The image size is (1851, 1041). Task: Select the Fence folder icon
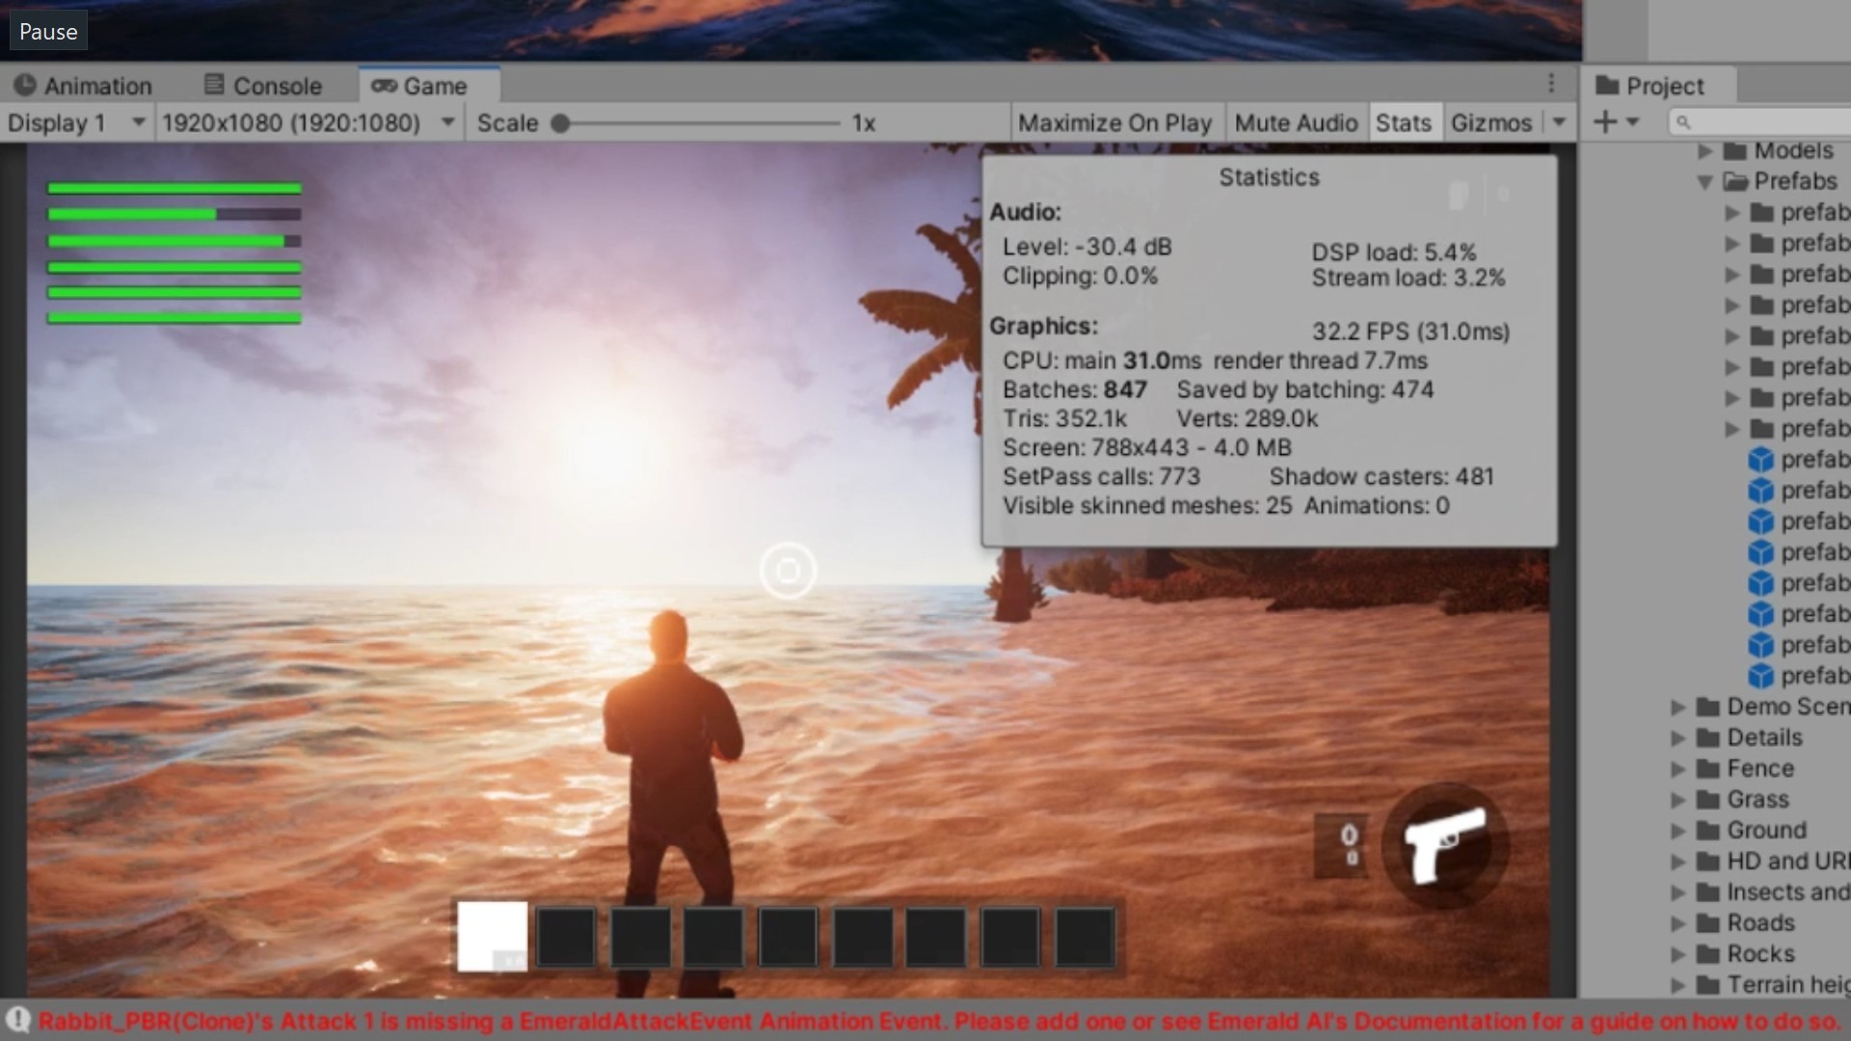click(x=1708, y=768)
